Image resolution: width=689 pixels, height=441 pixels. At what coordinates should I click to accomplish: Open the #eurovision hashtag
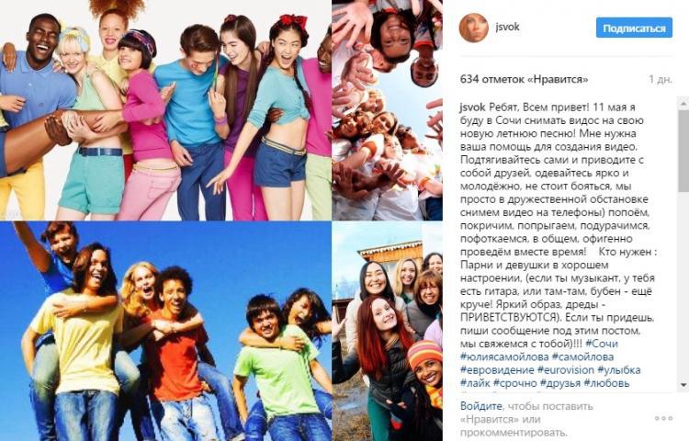566,370
